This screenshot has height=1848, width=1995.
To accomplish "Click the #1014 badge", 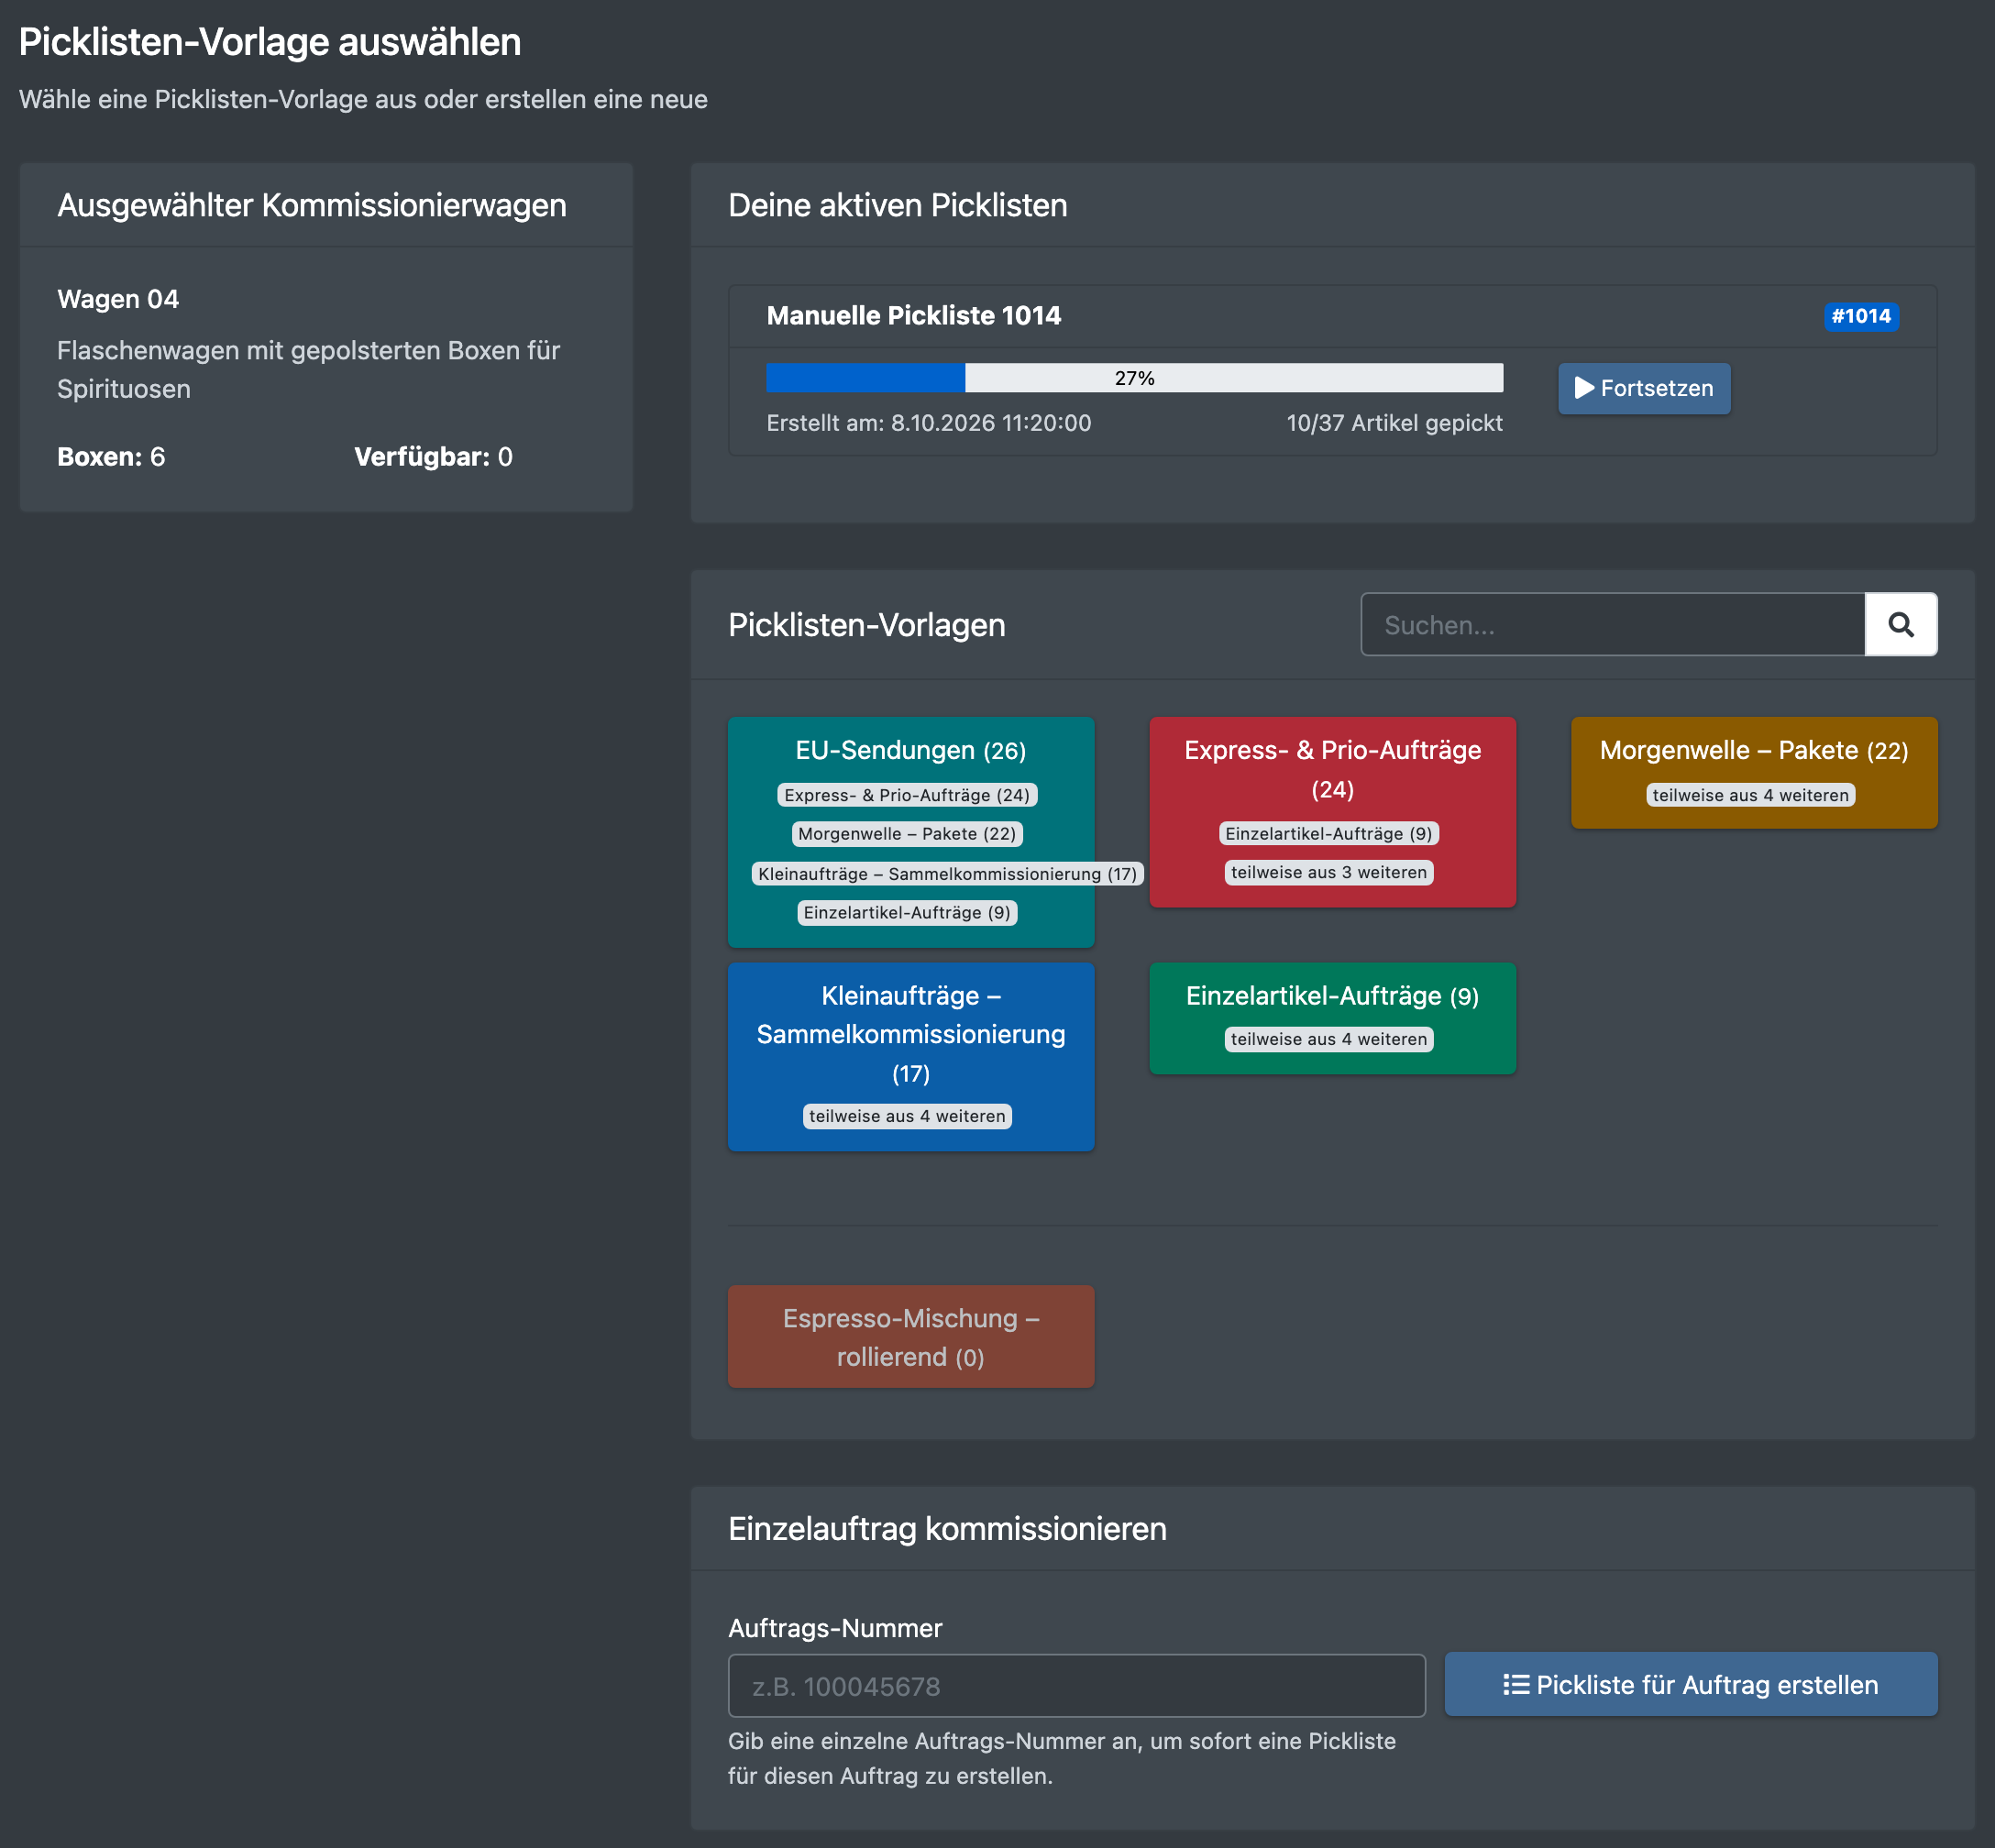I will (x=1860, y=316).
